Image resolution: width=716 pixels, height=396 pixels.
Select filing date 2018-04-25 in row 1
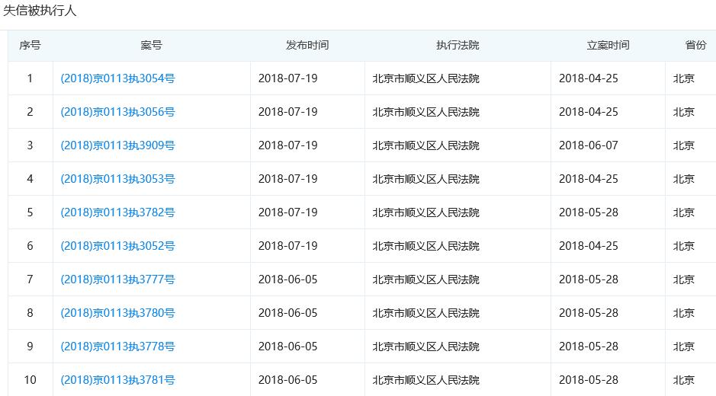(x=589, y=78)
